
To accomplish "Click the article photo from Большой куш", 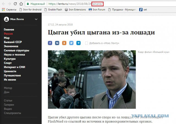I will click(x=92, y=79).
